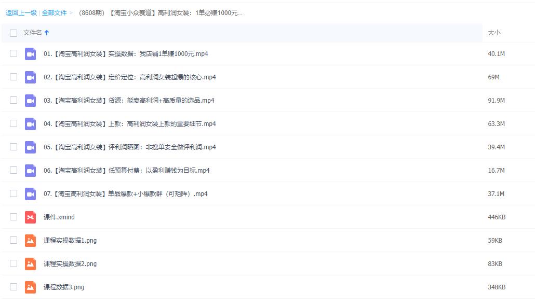
Task: Click video icon for file 04 上款
Action: pos(30,124)
